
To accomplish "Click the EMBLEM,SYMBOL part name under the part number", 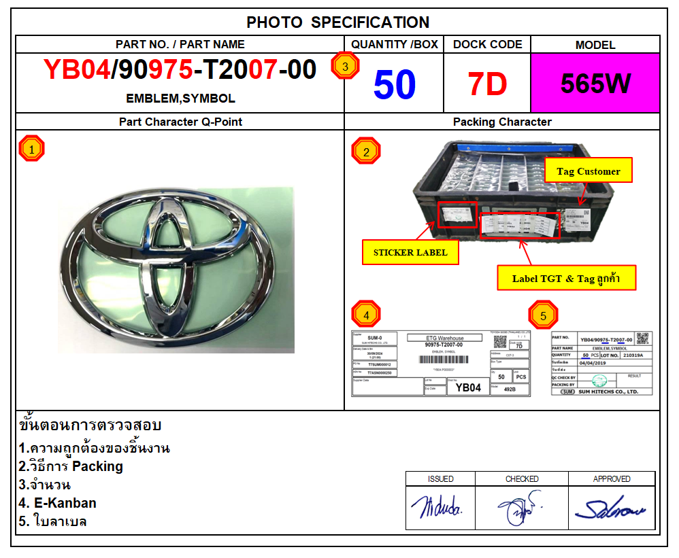I will coord(180,98).
